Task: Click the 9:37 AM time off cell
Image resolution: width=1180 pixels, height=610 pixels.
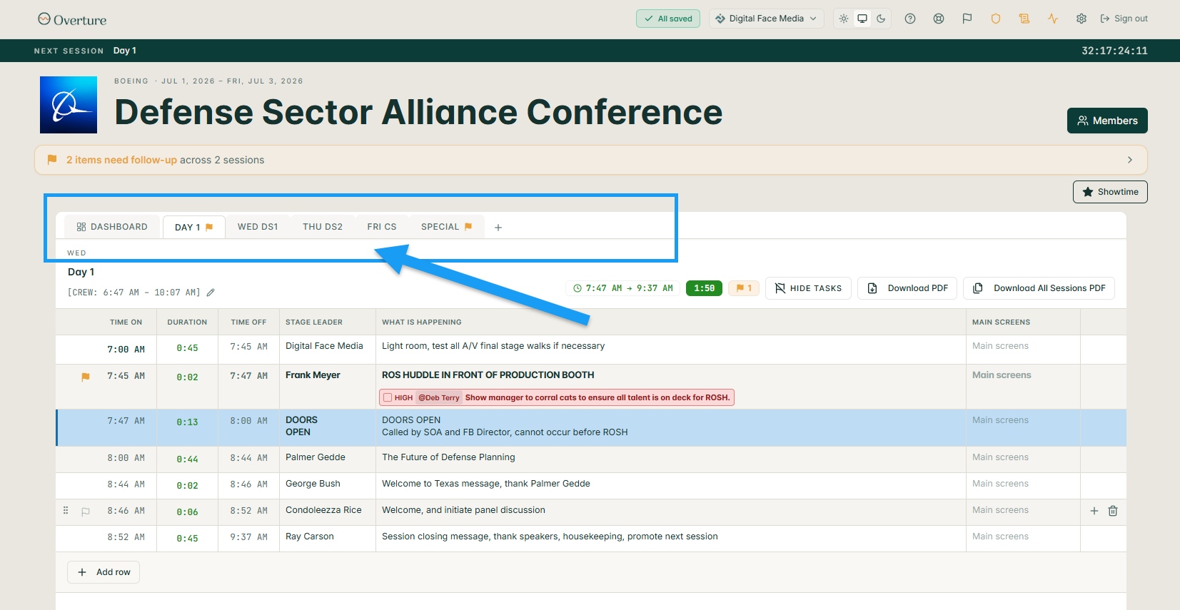Action: tap(248, 537)
